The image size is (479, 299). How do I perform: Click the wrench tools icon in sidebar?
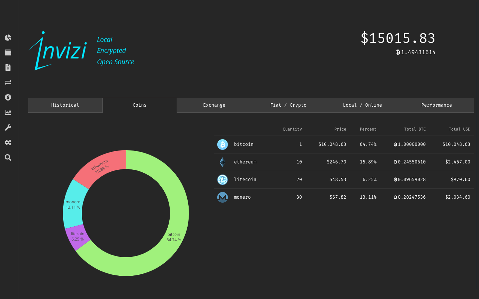coord(8,127)
